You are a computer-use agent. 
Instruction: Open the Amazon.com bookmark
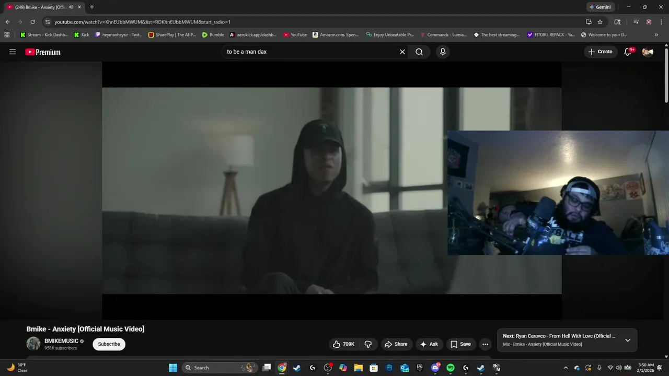[336, 35]
